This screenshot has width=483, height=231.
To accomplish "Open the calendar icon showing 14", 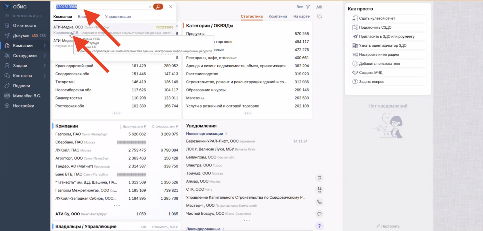I will 319,190.
